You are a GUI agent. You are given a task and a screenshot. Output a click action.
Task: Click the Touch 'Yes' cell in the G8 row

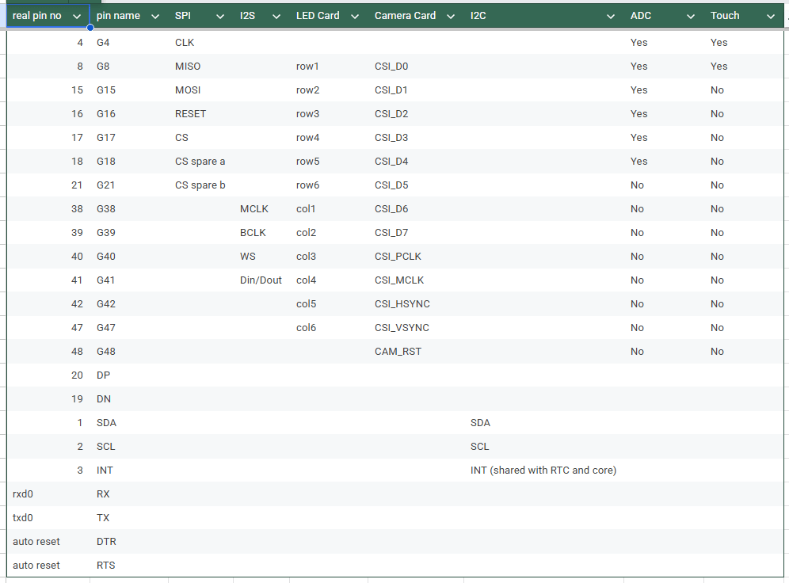[744, 67]
